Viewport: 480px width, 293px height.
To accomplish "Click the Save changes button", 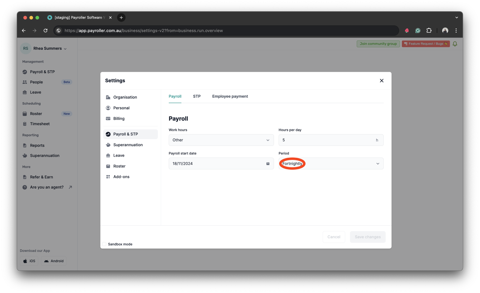I will [368, 237].
